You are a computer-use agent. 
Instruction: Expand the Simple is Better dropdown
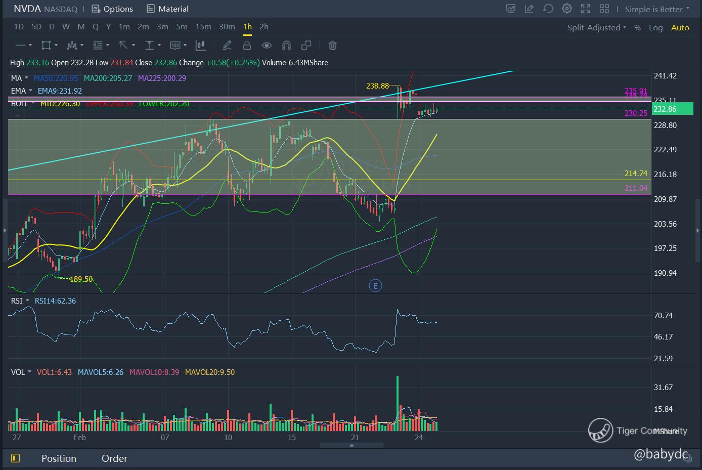pyautogui.click(x=657, y=9)
